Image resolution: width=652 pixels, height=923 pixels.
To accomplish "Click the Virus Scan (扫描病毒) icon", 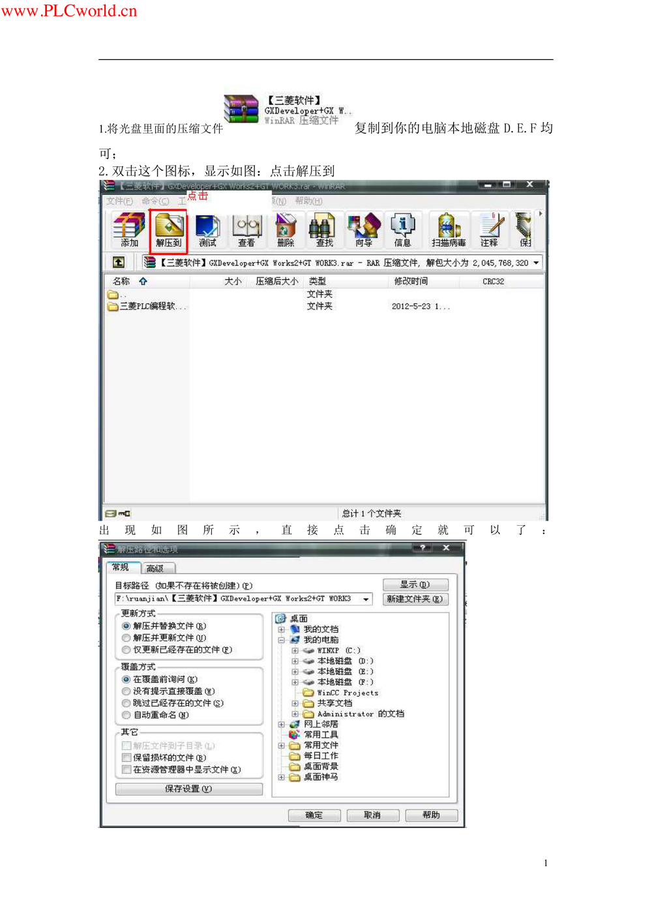I will [x=449, y=230].
